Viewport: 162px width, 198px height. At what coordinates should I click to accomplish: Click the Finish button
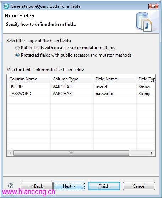(104, 186)
